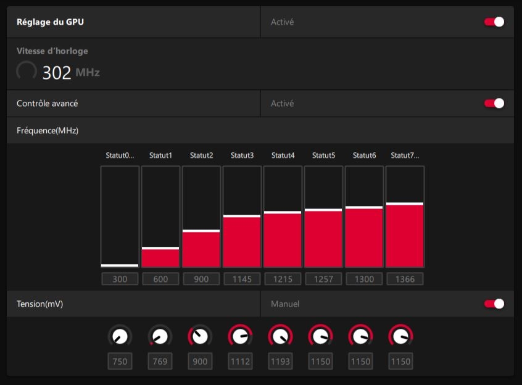522x385 pixels.
Task: Click the Statut1 frequency slider bar
Action: click(x=160, y=217)
